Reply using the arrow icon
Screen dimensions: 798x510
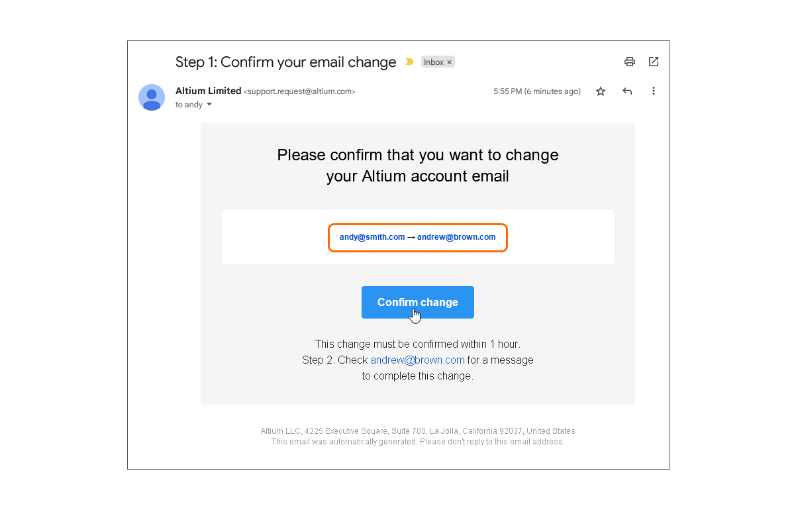point(627,91)
